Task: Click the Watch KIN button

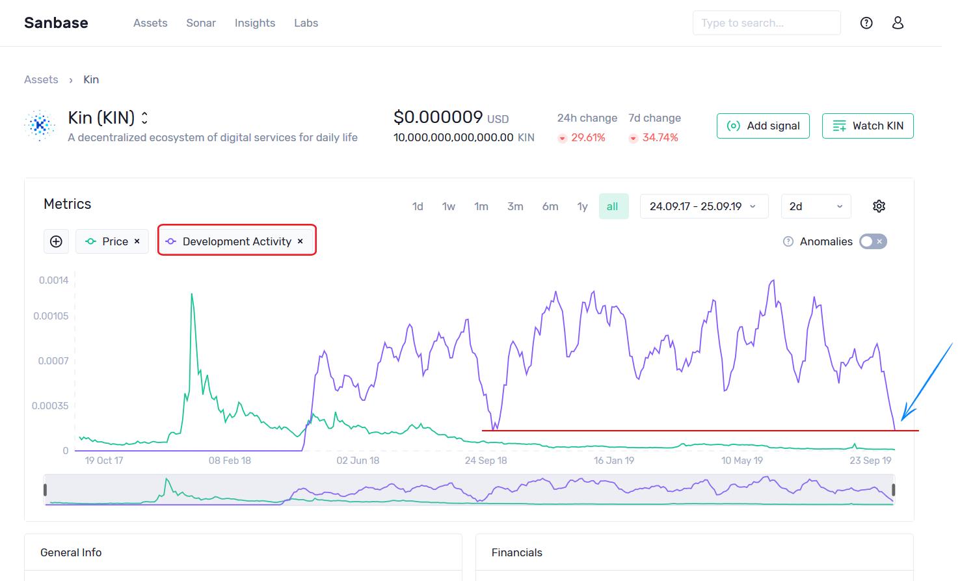Action: click(x=868, y=126)
